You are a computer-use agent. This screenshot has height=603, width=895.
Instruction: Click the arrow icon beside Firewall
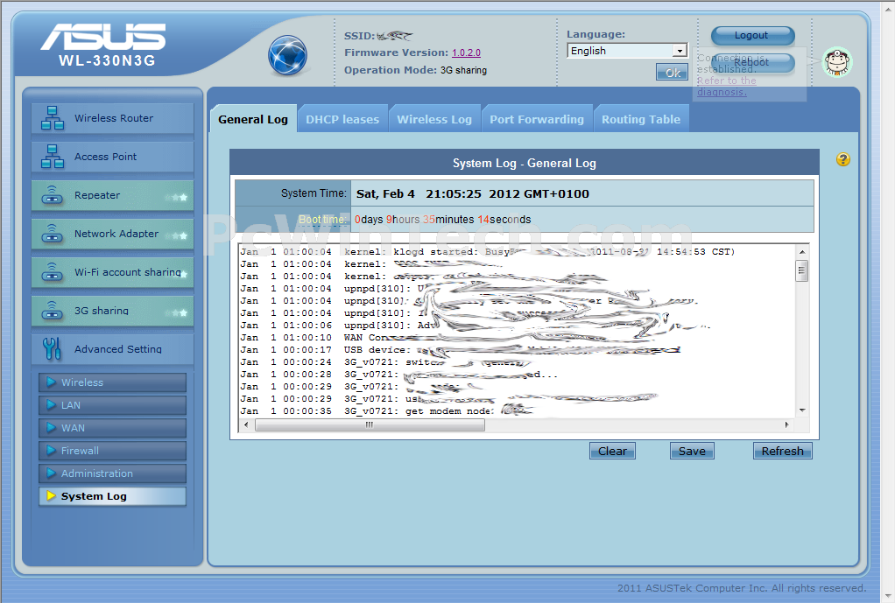[x=52, y=450]
